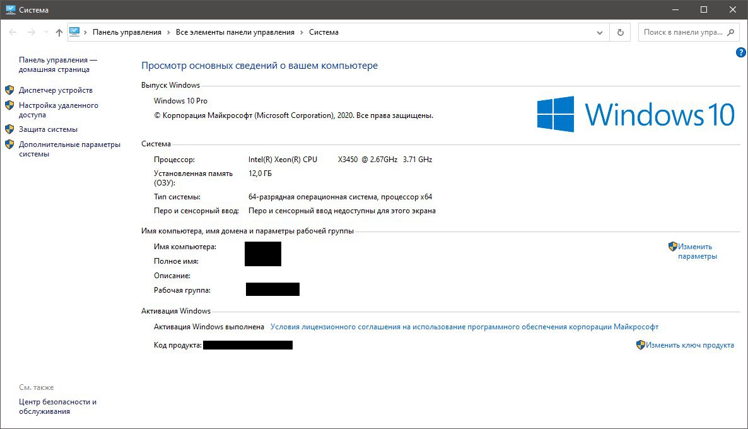
Task: Click the installed memory value '12,0 ГБ'
Action: click(x=260, y=173)
